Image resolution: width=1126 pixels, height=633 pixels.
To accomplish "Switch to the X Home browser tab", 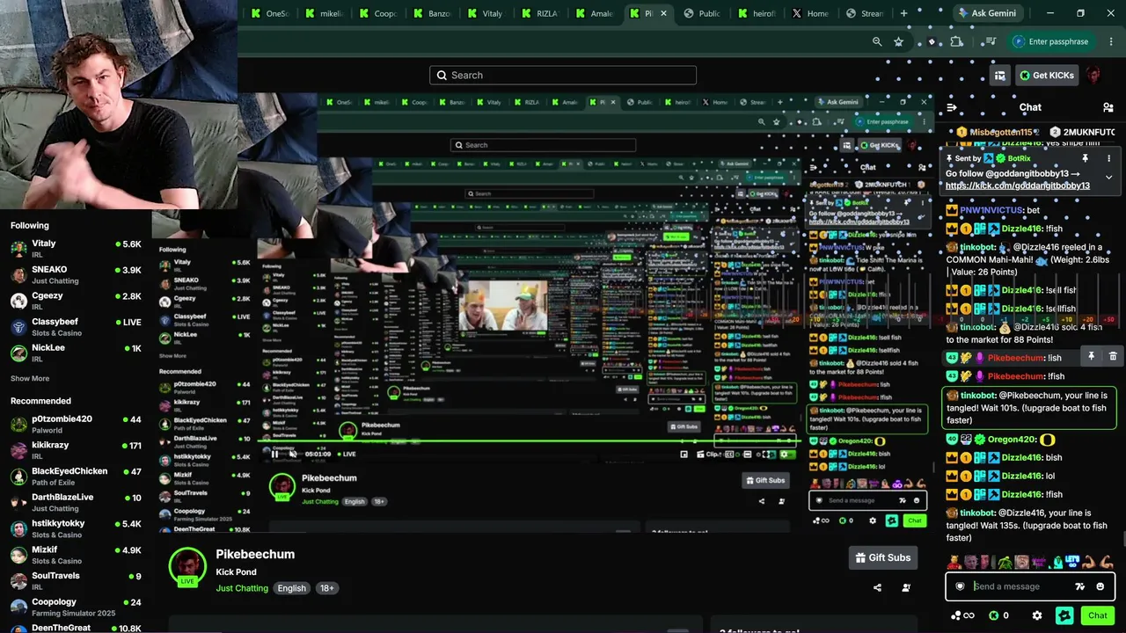I will pos(811,13).
